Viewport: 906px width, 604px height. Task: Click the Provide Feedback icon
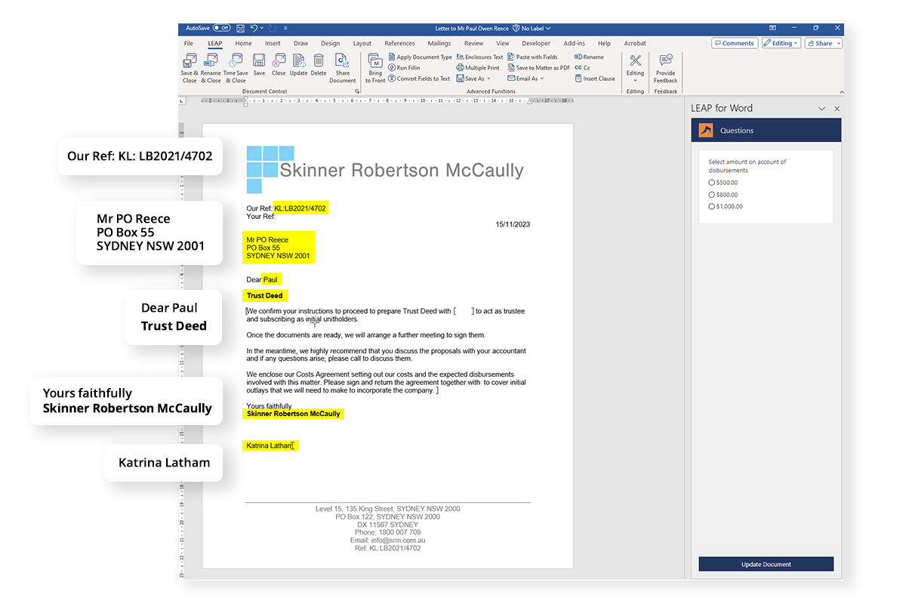click(x=666, y=68)
